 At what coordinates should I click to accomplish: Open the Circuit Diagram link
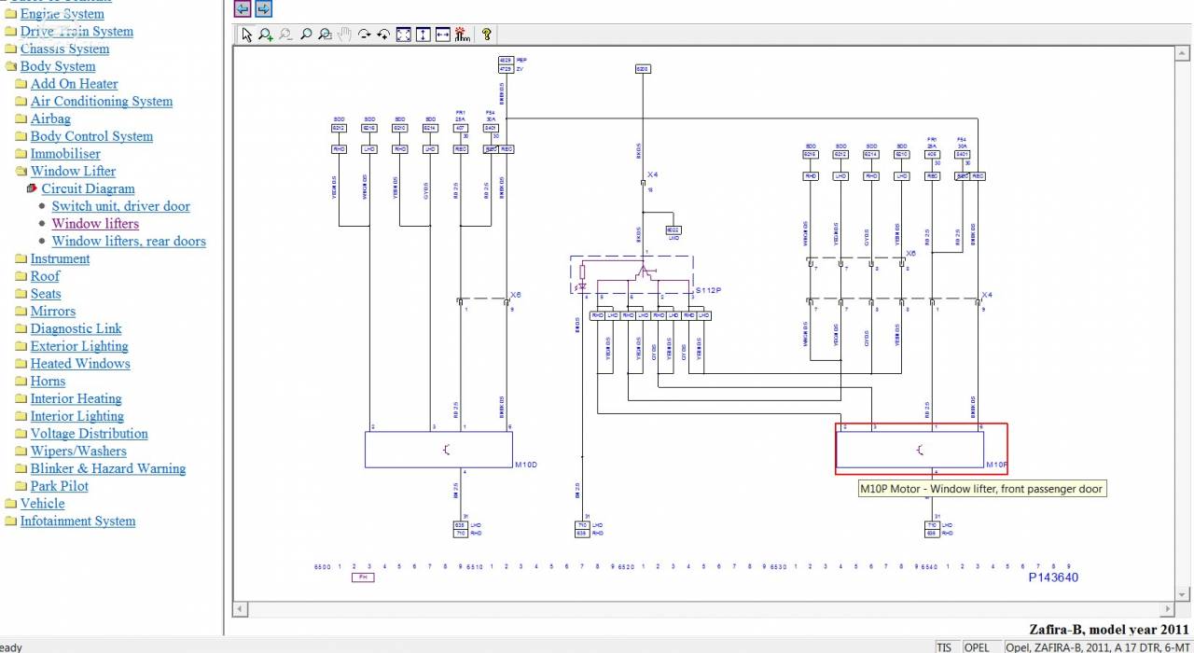pyautogui.click(x=88, y=188)
